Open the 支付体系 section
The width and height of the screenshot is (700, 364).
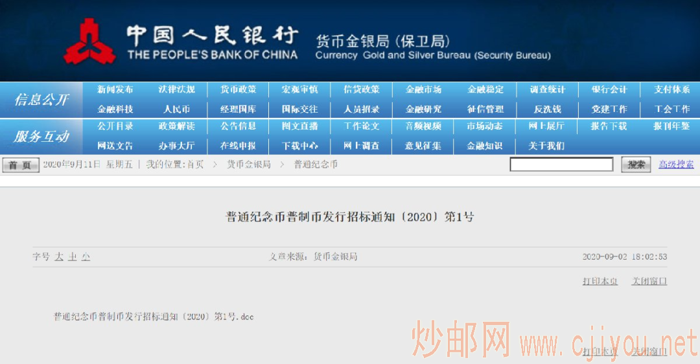click(x=672, y=89)
